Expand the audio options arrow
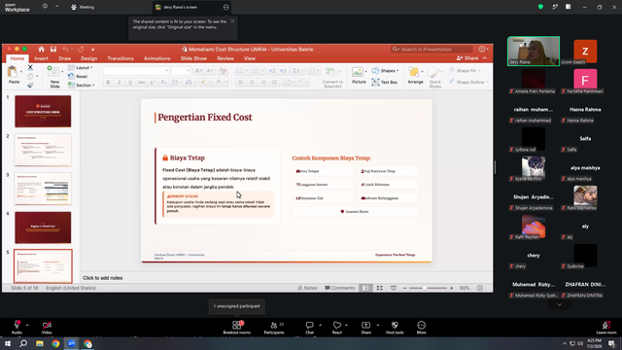Screen dimensions: 622x350 (27, 325)
